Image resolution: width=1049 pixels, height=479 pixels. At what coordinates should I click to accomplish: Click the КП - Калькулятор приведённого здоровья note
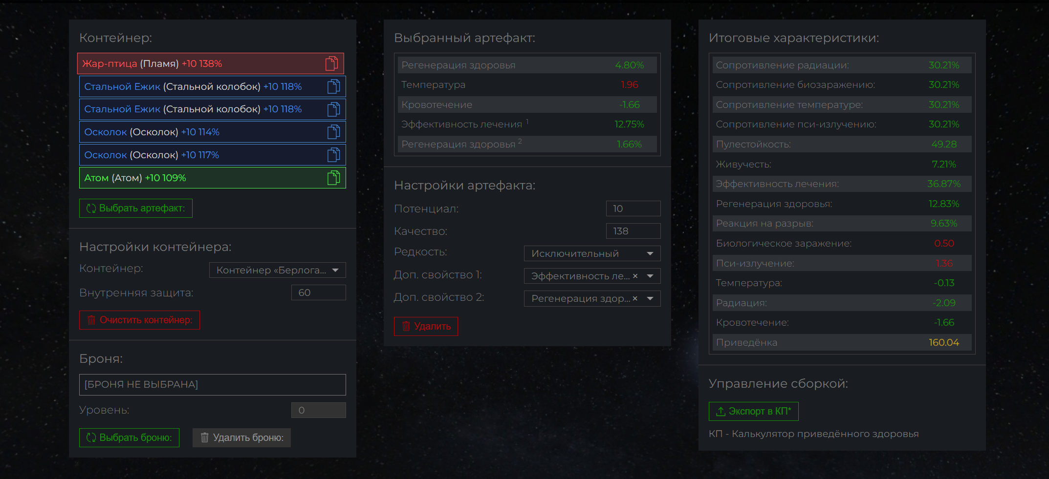(x=813, y=434)
